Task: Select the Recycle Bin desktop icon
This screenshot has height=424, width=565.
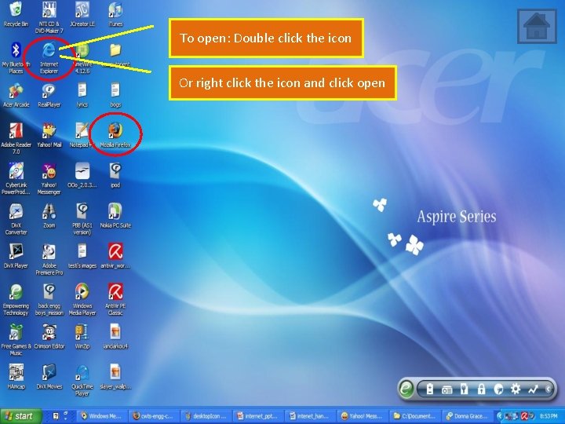Action: (x=16, y=14)
